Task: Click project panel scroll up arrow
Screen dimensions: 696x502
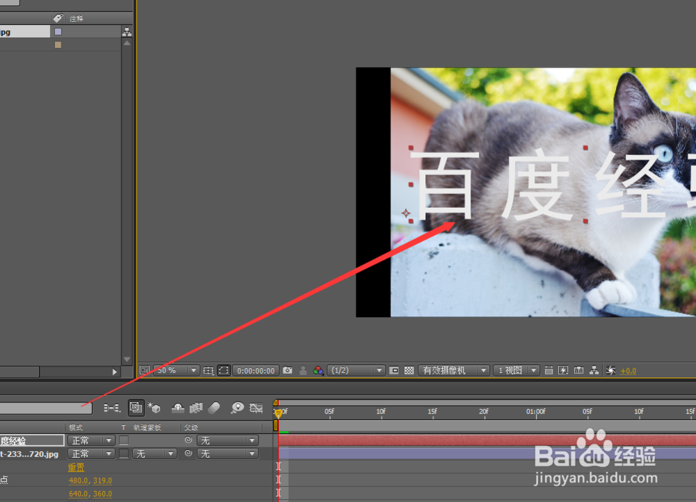Action: click(127, 43)
